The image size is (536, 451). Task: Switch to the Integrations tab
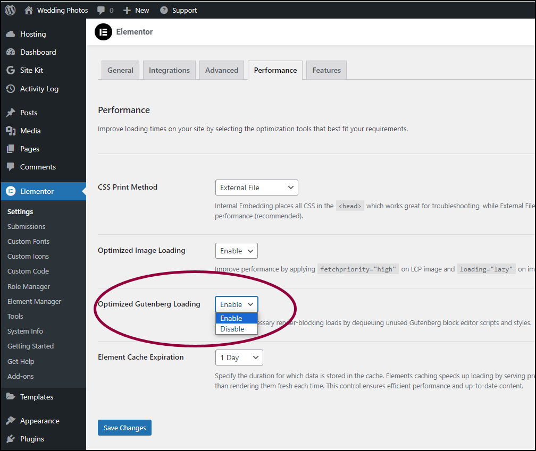tap(169, 70)
